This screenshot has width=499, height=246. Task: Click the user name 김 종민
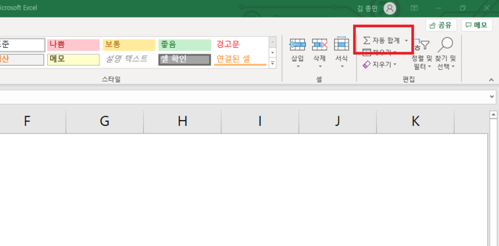(x=367, y=8)
